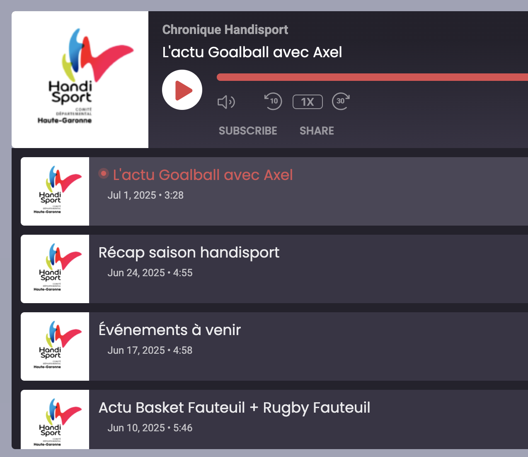Click the Chronique Handisport podcast title
528x457 pixels.
pyautogui.click(x=225, y=30)
